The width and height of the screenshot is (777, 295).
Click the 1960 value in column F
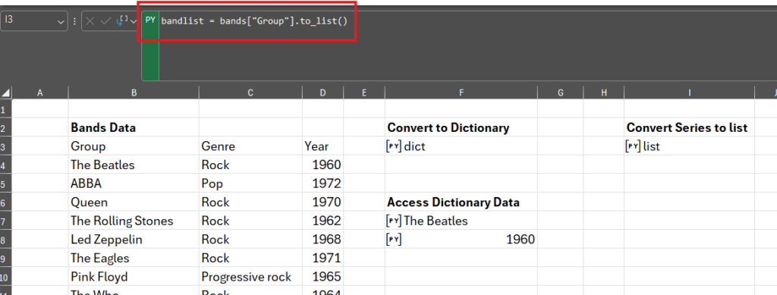coord(521,240)
